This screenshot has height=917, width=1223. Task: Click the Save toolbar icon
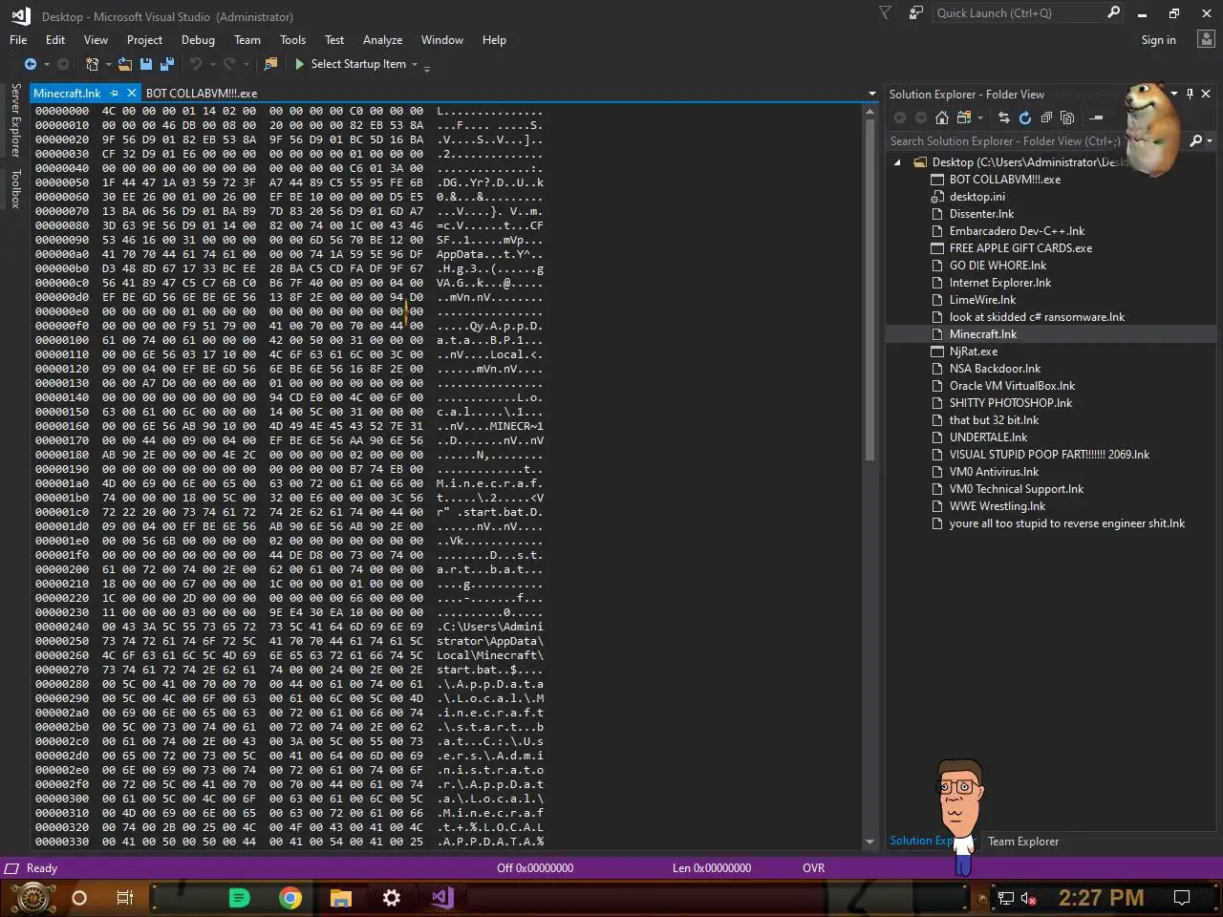point(146,64)
